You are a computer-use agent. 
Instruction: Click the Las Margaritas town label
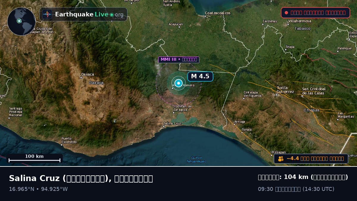(x=346, y=115)
